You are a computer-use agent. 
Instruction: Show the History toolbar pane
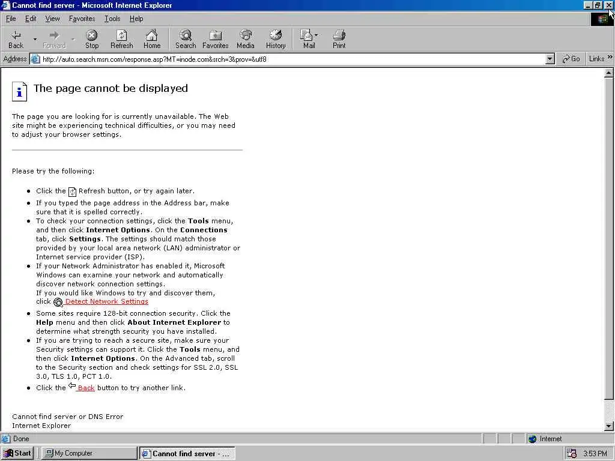point(276,39)
